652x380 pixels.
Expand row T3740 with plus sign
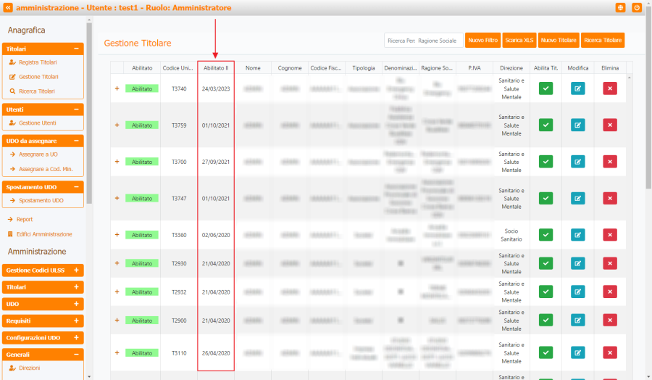click(x=117, y=88)
